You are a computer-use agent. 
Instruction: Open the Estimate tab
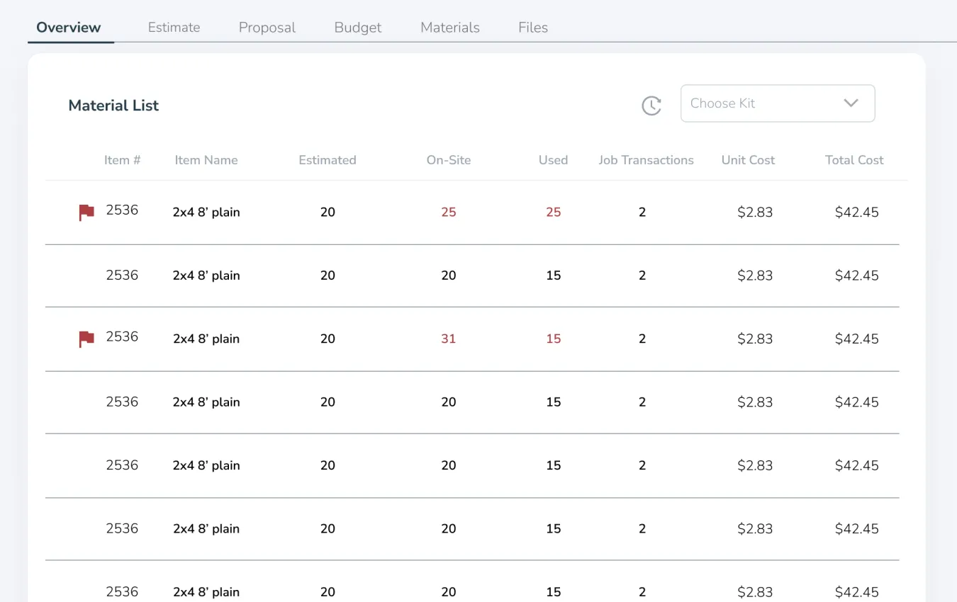(174, 28)
